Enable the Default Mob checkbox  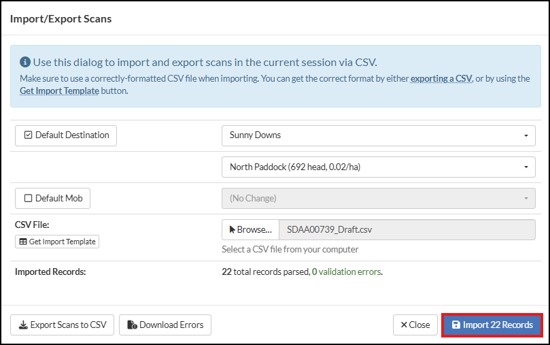(x=29, y=199)
